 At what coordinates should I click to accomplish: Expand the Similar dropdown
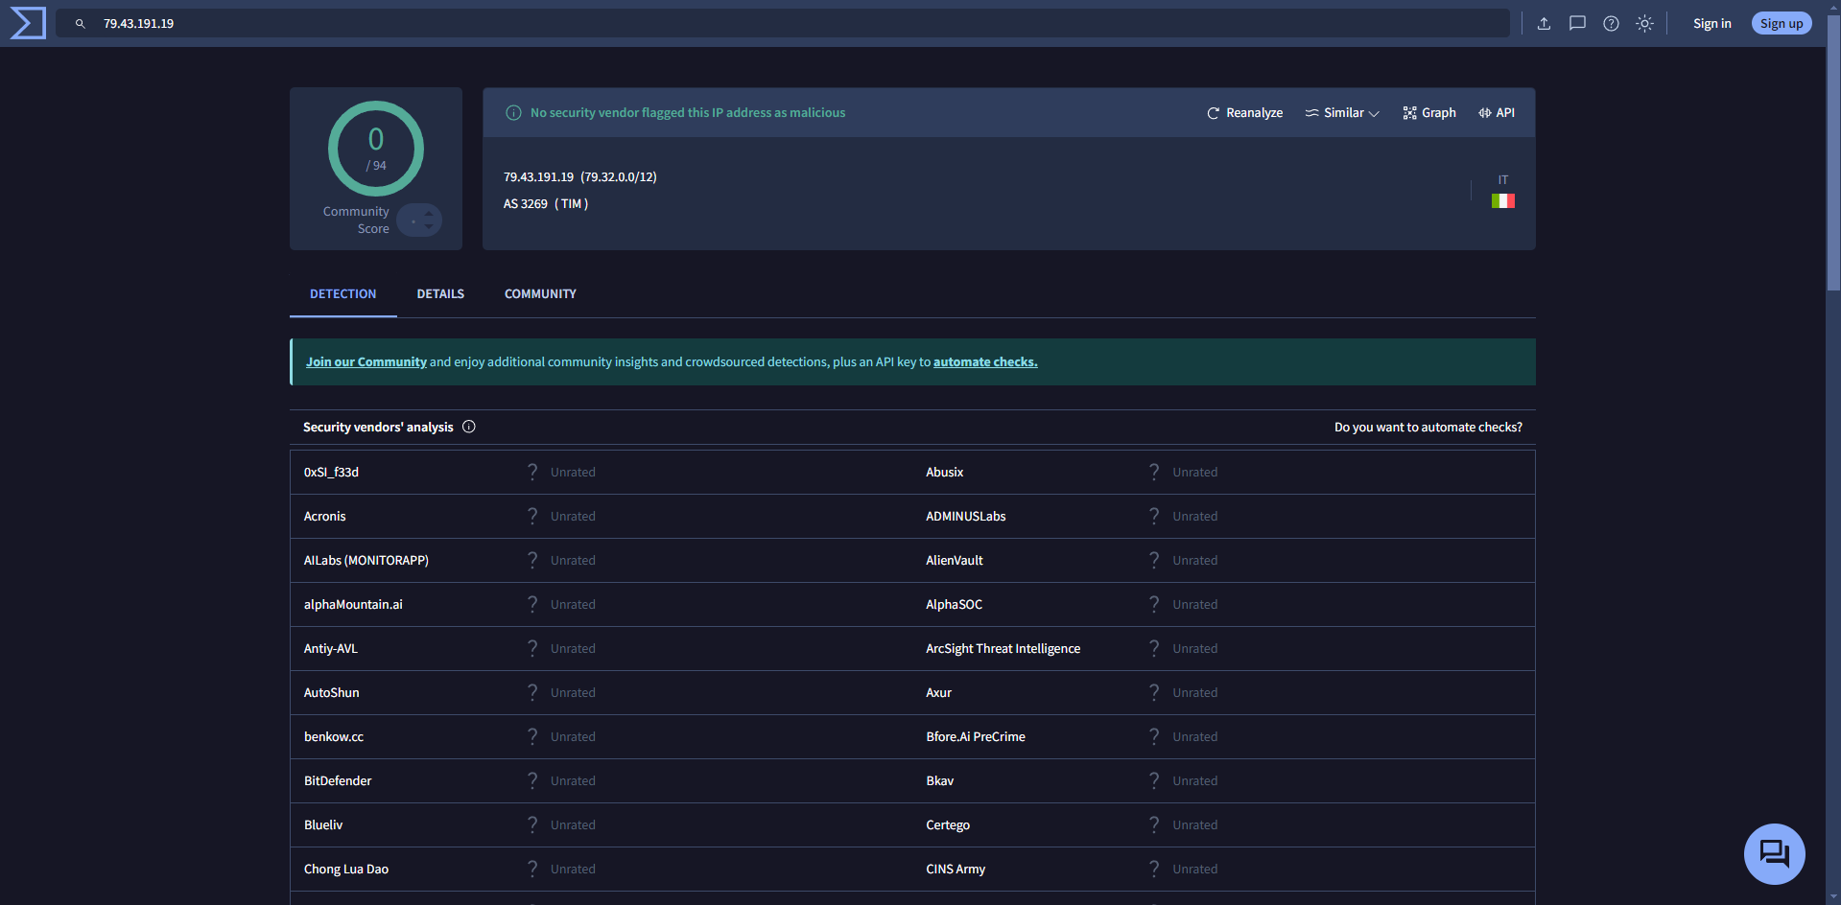pyautogui.click(x=1342, y=113)
